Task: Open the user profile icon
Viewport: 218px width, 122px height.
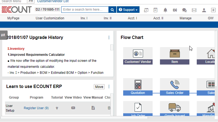Action: pos(204,10)
